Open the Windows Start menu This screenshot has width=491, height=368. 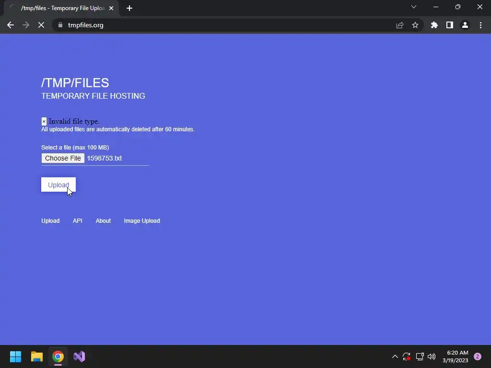coord(15,356)
